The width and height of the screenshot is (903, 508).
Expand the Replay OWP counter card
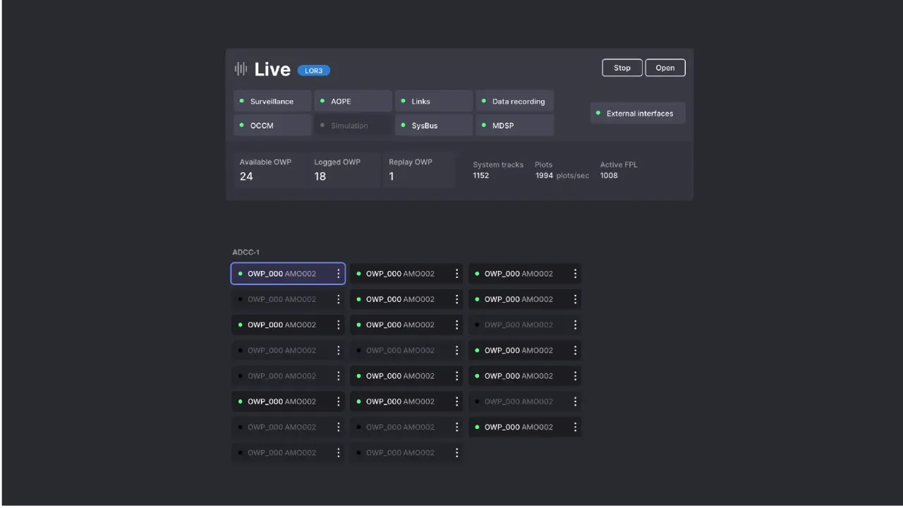(x=419, y=169)
